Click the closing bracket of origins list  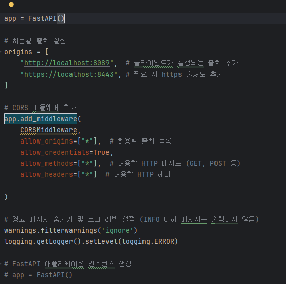6,85
